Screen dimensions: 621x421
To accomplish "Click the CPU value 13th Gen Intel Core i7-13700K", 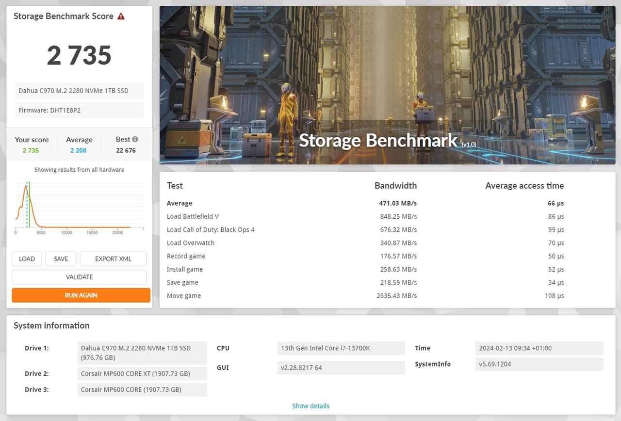I will (x=341, y=348).
